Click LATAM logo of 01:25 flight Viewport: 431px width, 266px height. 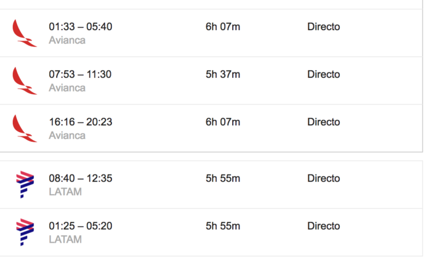pyautogui.click(x=25, y=232)
